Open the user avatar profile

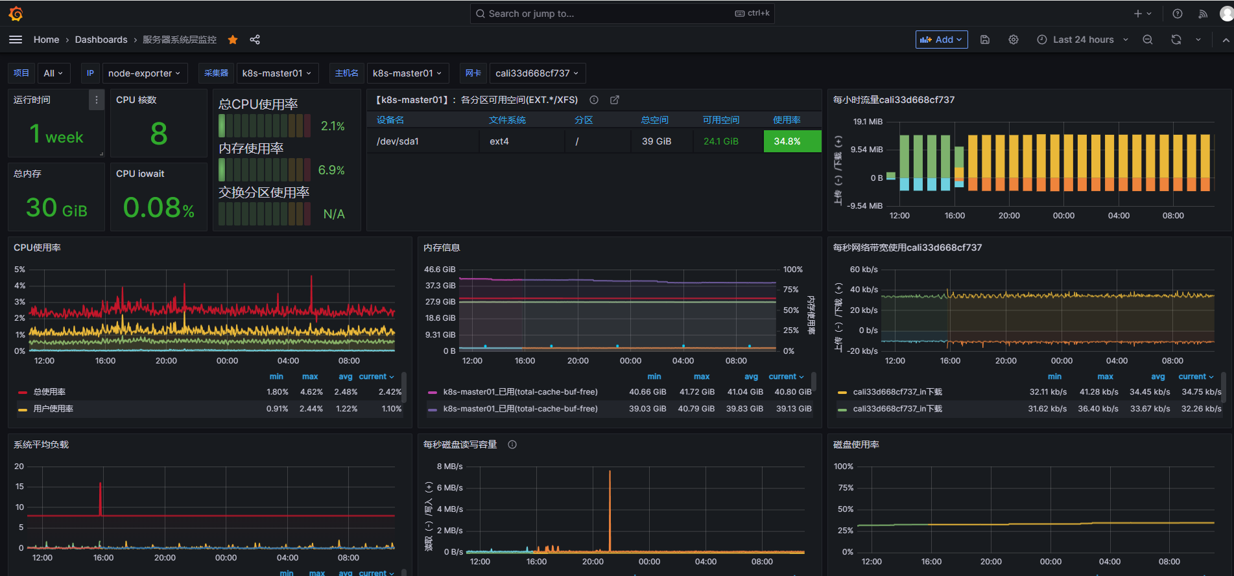(1226, 14)
